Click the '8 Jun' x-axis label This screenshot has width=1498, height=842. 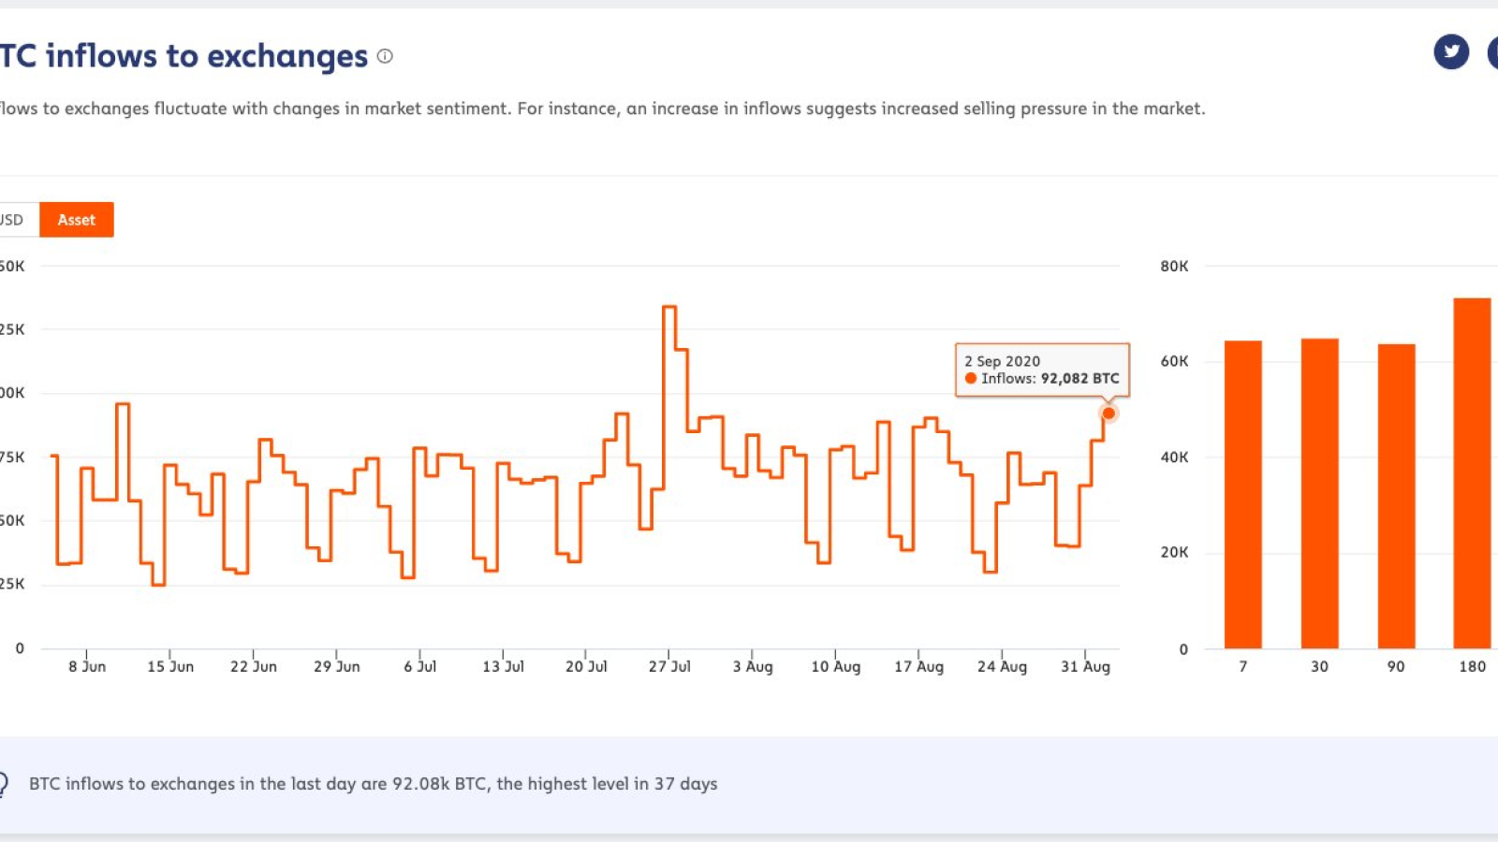click(87, 666)
